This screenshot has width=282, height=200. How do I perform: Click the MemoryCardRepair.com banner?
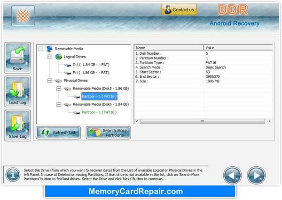coord(140,191)
